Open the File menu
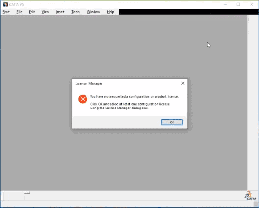 coord(19,12)
